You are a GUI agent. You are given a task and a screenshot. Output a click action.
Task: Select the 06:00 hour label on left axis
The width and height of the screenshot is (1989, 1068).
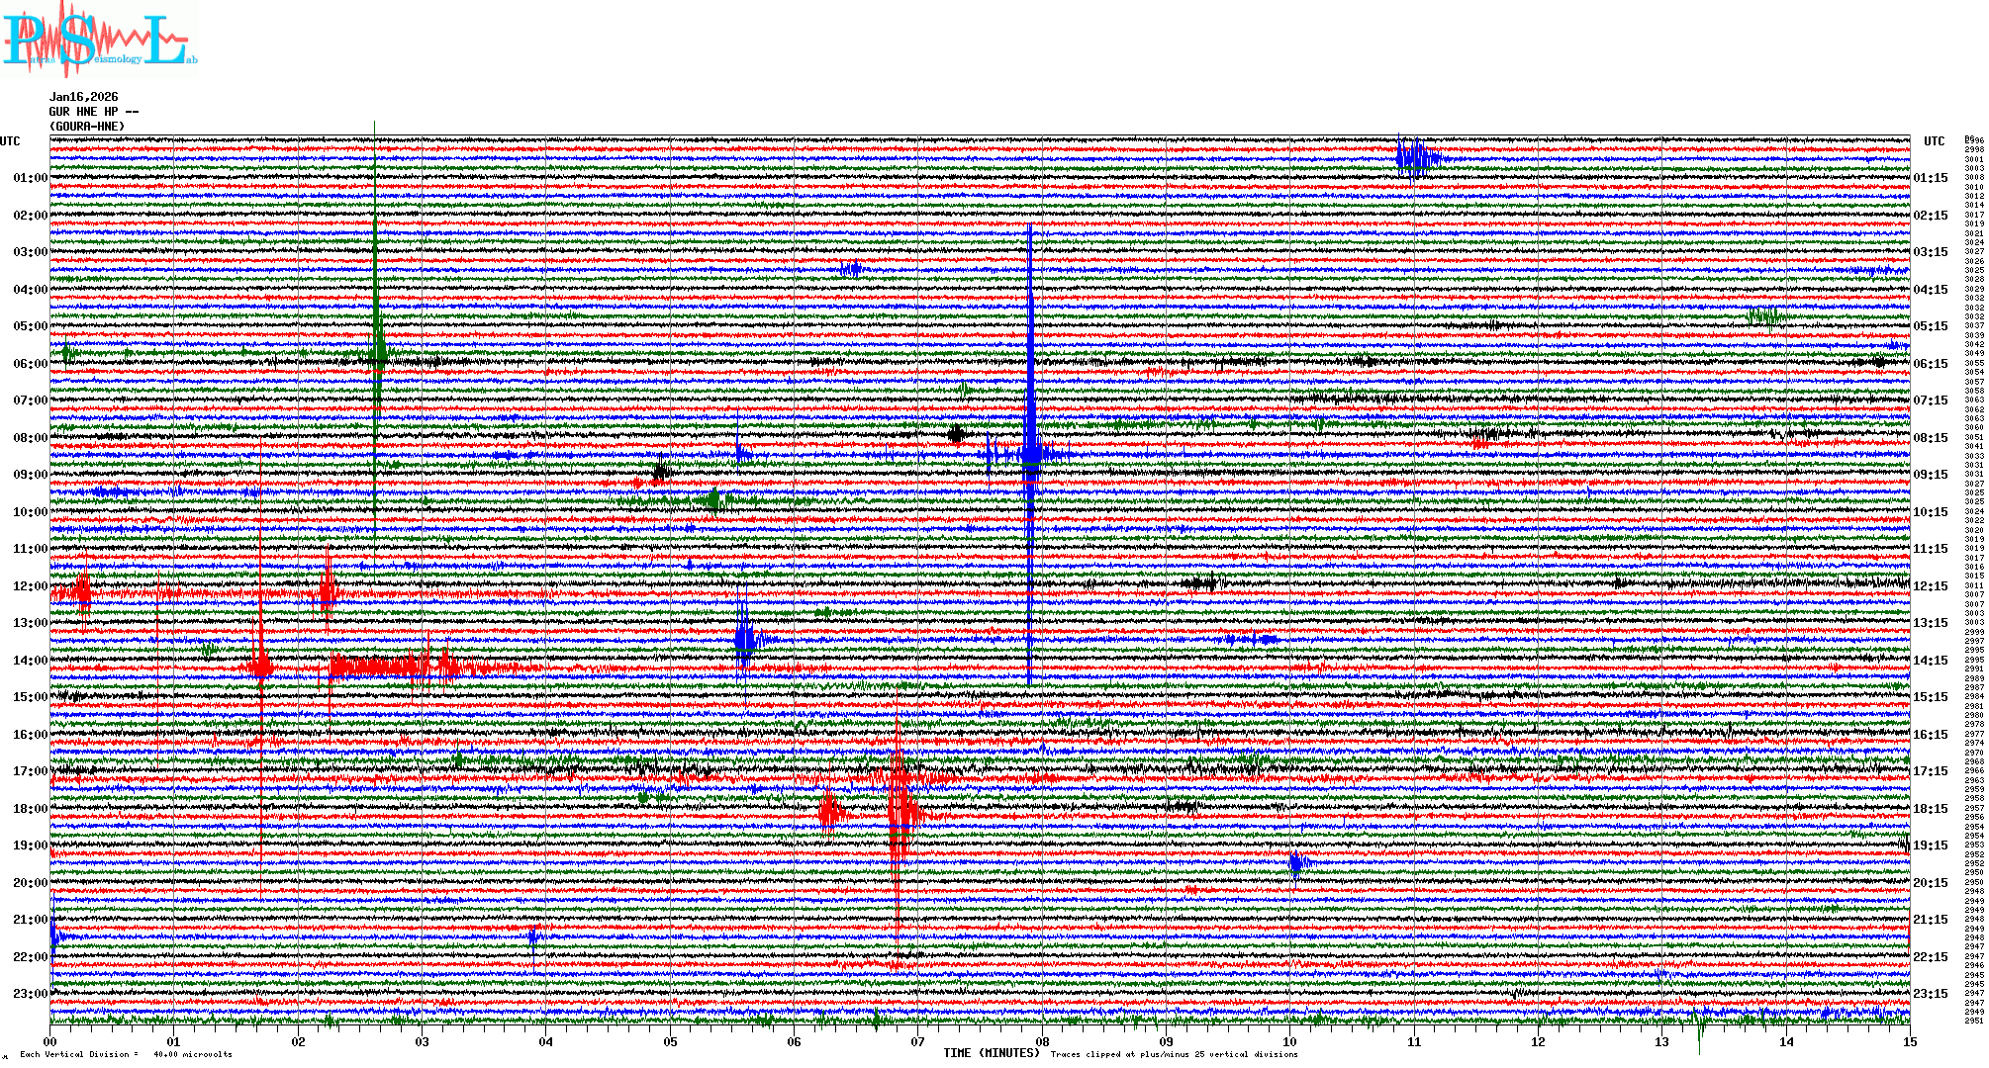[30, 364]
